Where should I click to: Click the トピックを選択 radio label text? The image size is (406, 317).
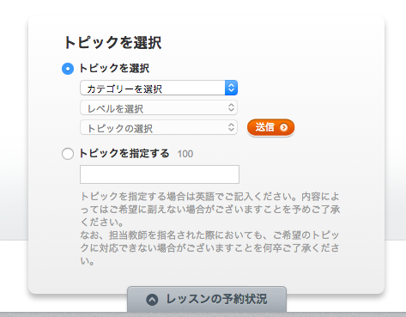pos(114,69)
